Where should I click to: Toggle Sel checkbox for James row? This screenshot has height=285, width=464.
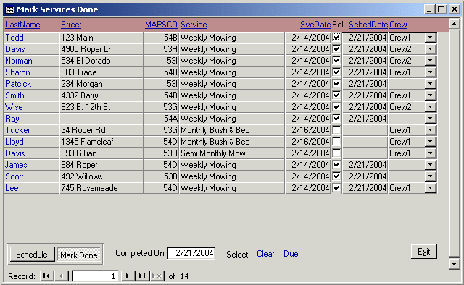336,164
